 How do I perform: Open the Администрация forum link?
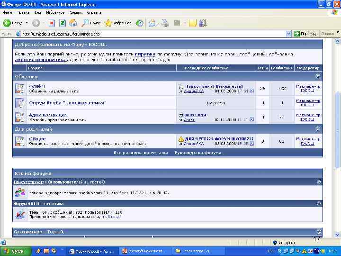pyautogui.click(x=48, y=115)
